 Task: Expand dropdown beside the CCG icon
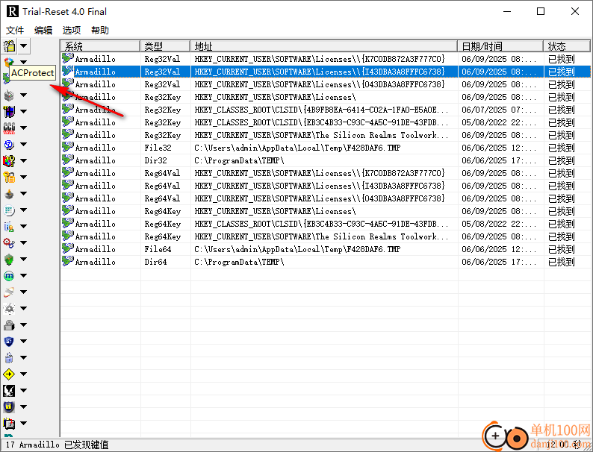click(x=23, y=128)
